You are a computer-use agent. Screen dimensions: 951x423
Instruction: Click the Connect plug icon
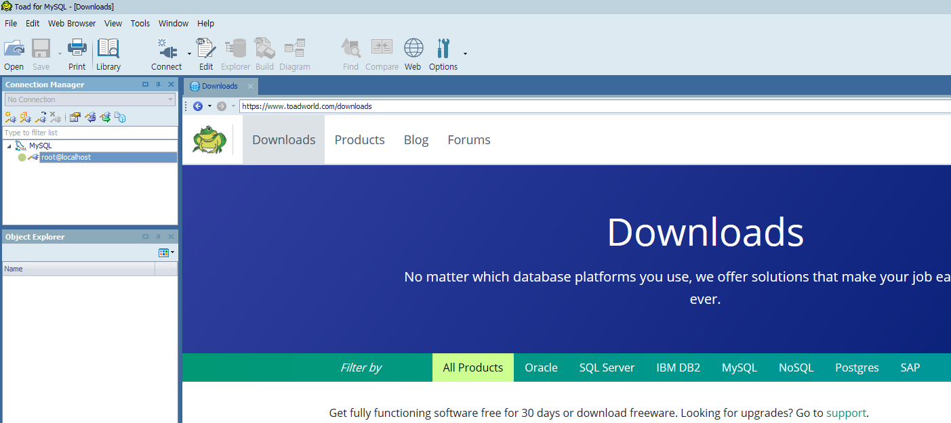[x=166, y=49]
